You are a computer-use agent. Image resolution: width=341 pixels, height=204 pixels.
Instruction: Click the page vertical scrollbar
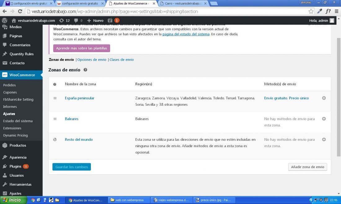[339, 97]
